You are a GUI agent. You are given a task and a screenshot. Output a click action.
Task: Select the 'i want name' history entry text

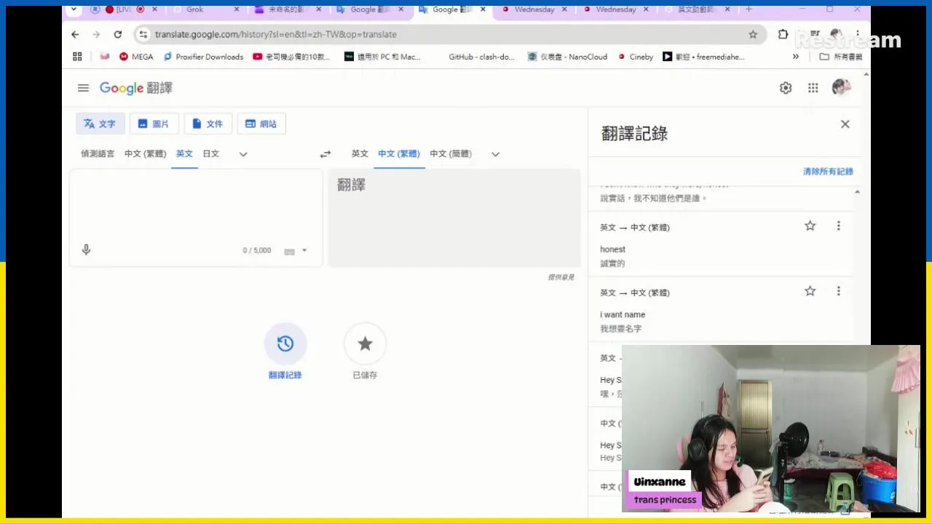point(623,314)
